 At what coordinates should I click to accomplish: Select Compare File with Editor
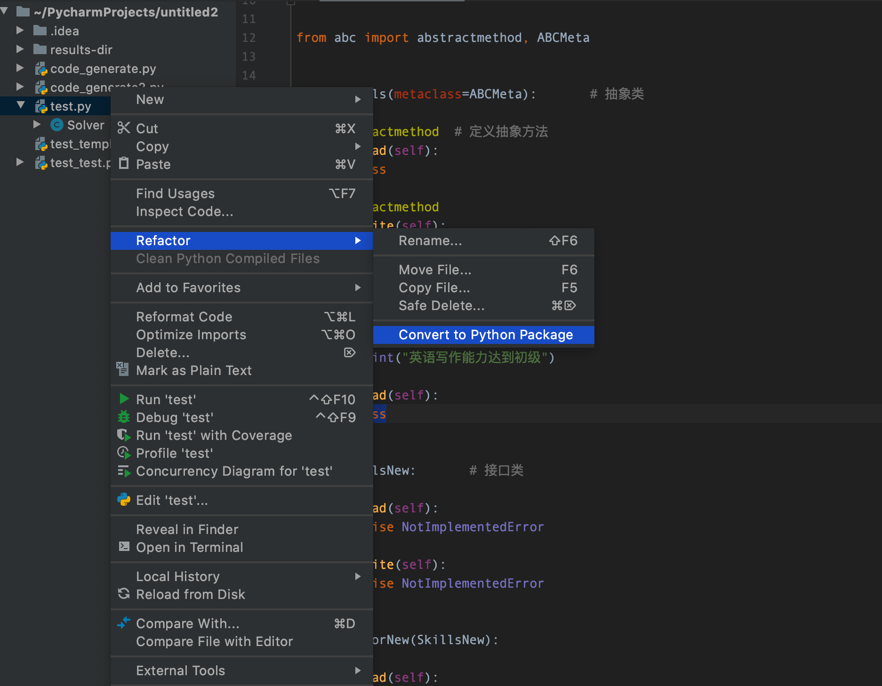tap(242, 641)
